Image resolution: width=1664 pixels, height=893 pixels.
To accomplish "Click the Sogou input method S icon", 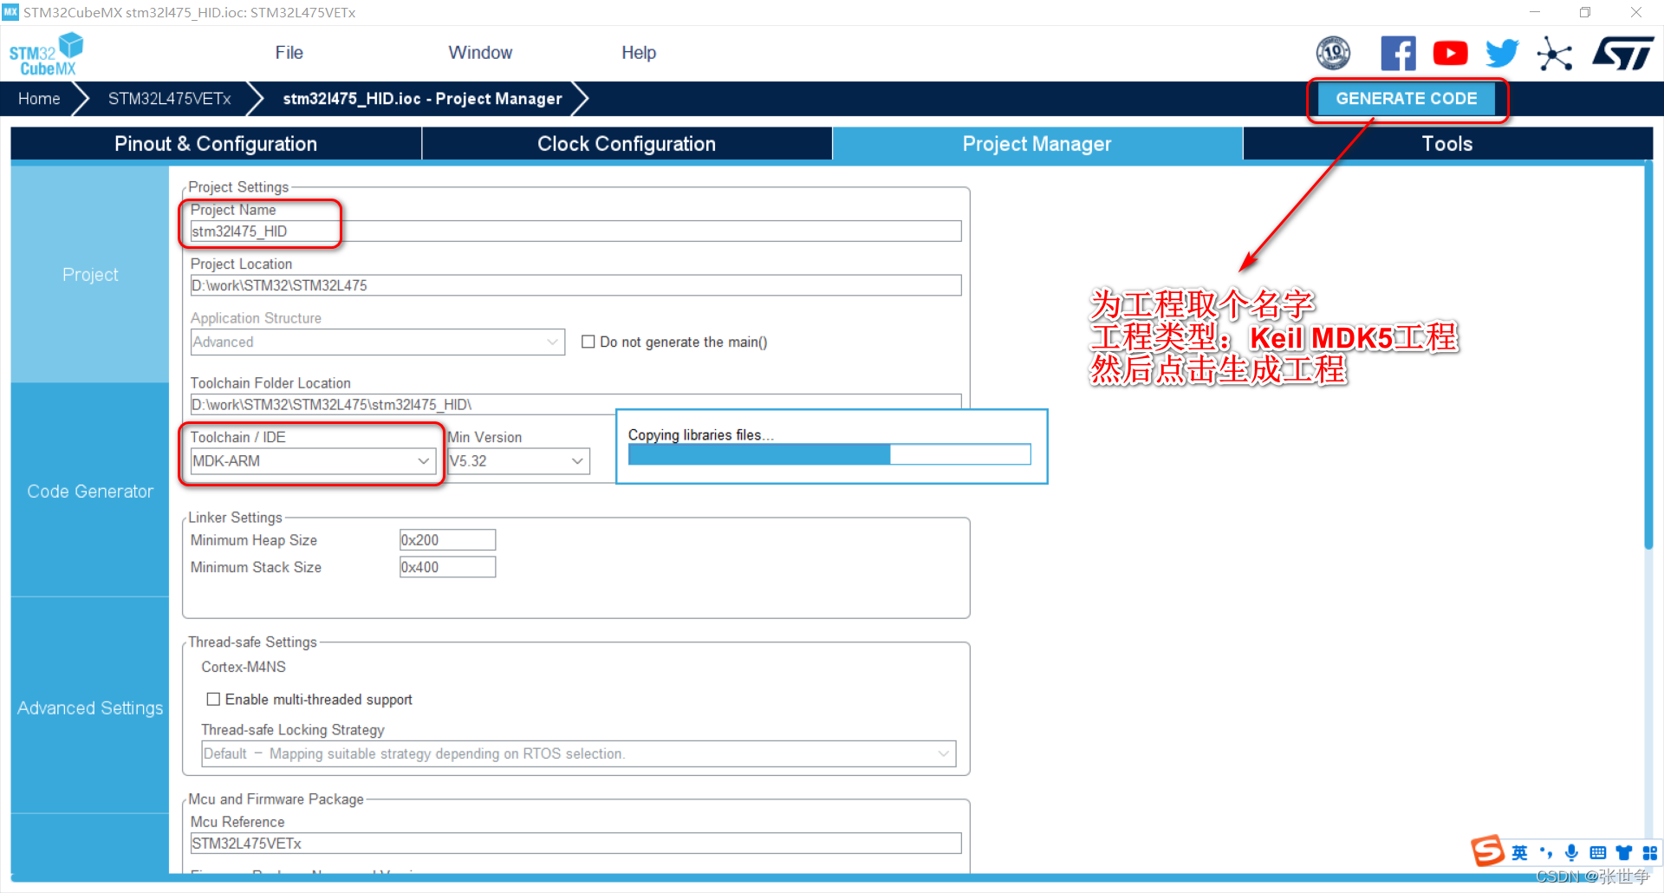I will (1487, 851).
